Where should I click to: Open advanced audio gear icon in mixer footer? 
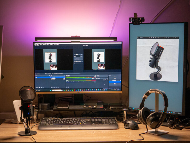click(67, 87)
